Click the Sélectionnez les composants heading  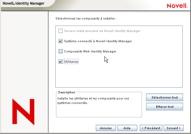pos(86,19)
